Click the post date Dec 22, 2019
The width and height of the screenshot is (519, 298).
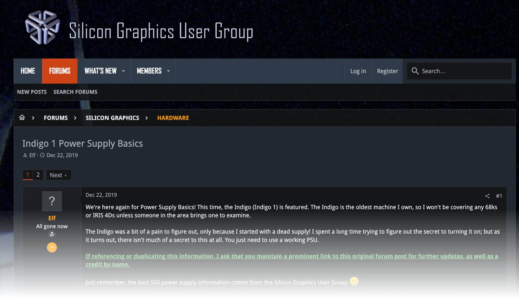101,195
